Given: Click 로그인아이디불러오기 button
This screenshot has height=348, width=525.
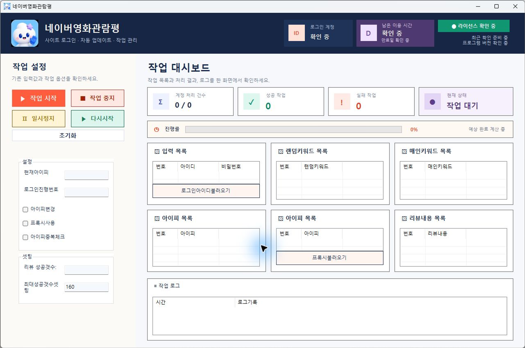Looking at the screenshot, I should [206, 191].
